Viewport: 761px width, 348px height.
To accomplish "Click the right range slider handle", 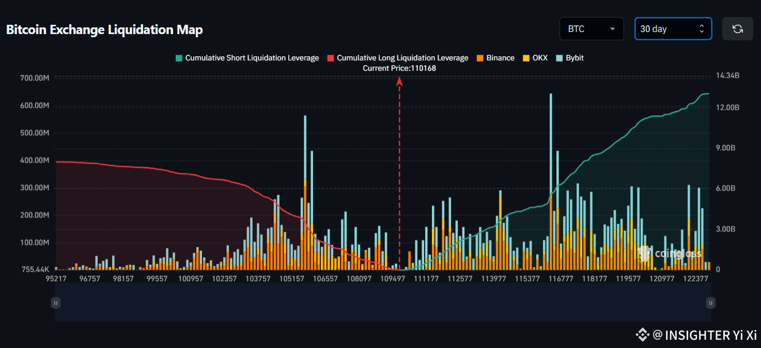I will (x=710, y=303).
